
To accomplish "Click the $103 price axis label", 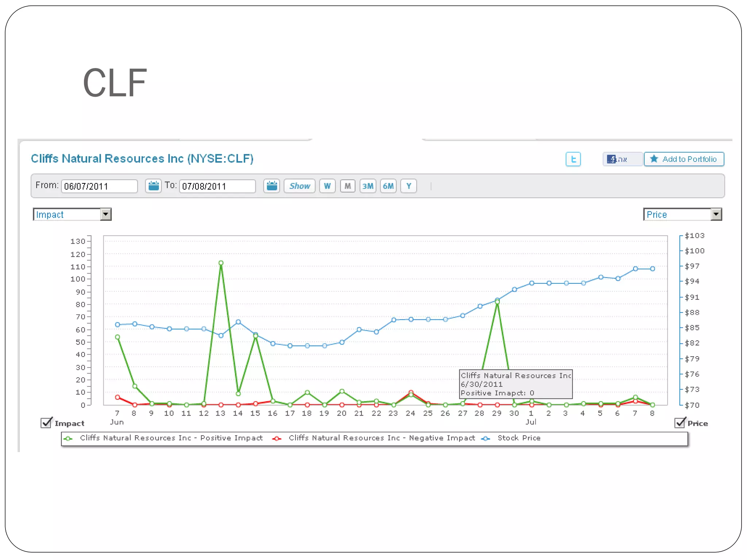I will click(x=694, y=236).
